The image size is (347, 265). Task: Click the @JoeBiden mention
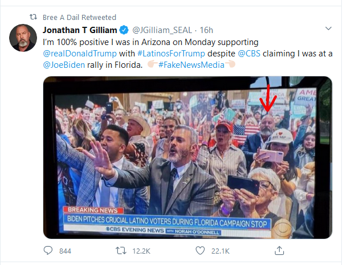(x=66, y=64)
